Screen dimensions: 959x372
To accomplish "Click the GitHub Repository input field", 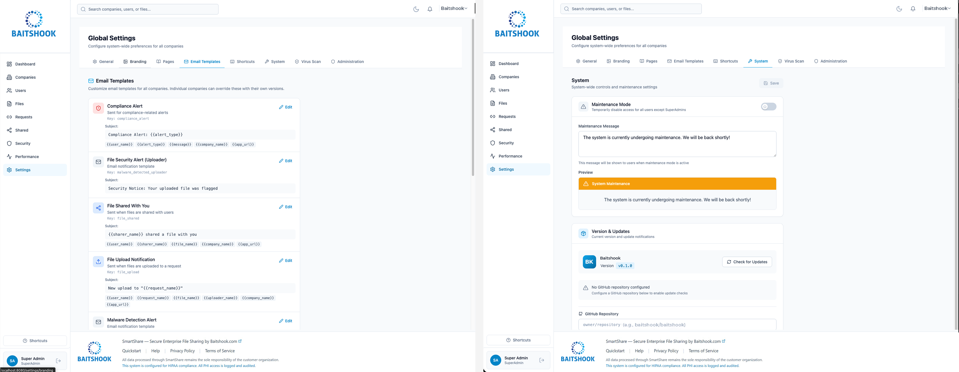I will 677,324.
